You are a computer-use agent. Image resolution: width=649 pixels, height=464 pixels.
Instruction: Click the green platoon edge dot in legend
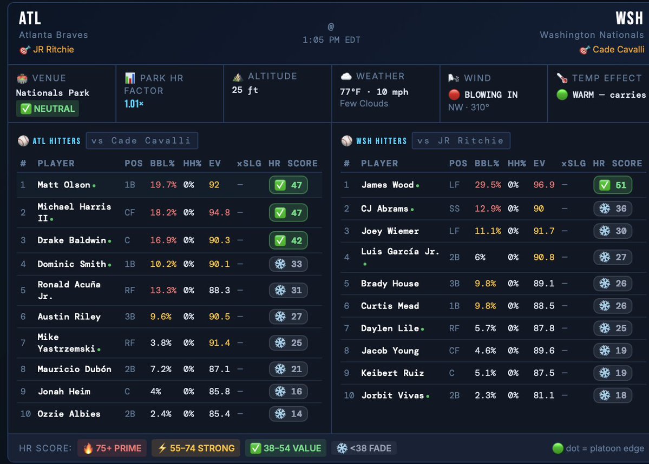pyautogui.click(x=558, y=448)
